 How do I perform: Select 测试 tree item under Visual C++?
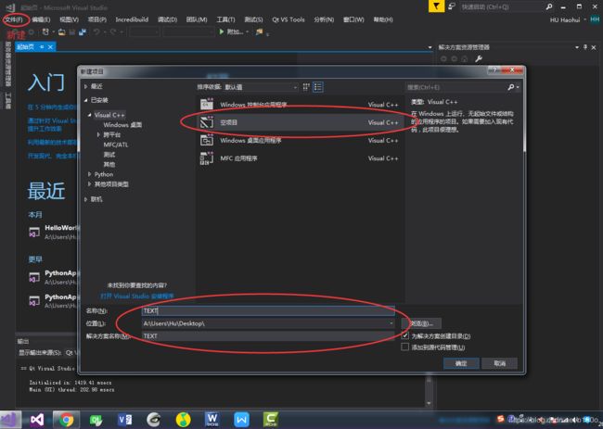pyautogui.click(x=109, y=155)
